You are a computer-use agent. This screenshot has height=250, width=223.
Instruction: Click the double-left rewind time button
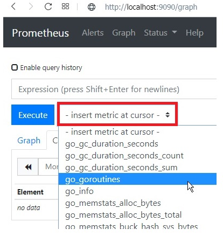28,167
